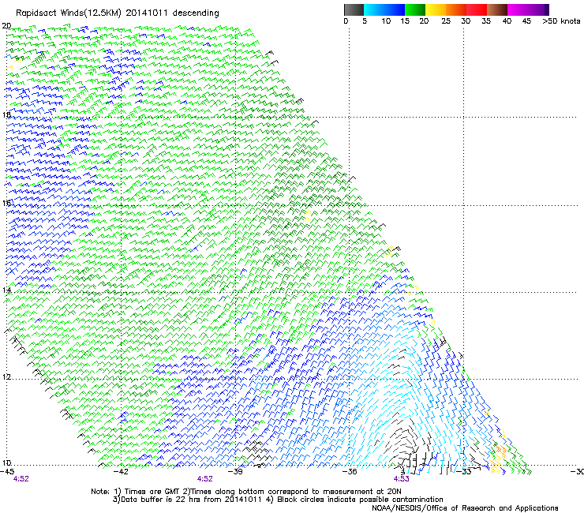Click the purple '4:52' time label below -45
This screenshot has height=513, width=584.
click(21, 479)
